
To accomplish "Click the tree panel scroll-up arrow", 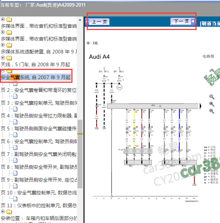I will click(80, 20).
